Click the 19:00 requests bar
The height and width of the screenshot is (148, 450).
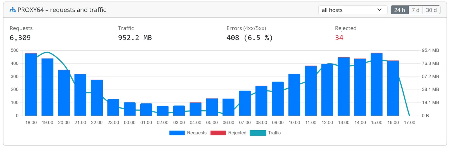click(48, 87)
